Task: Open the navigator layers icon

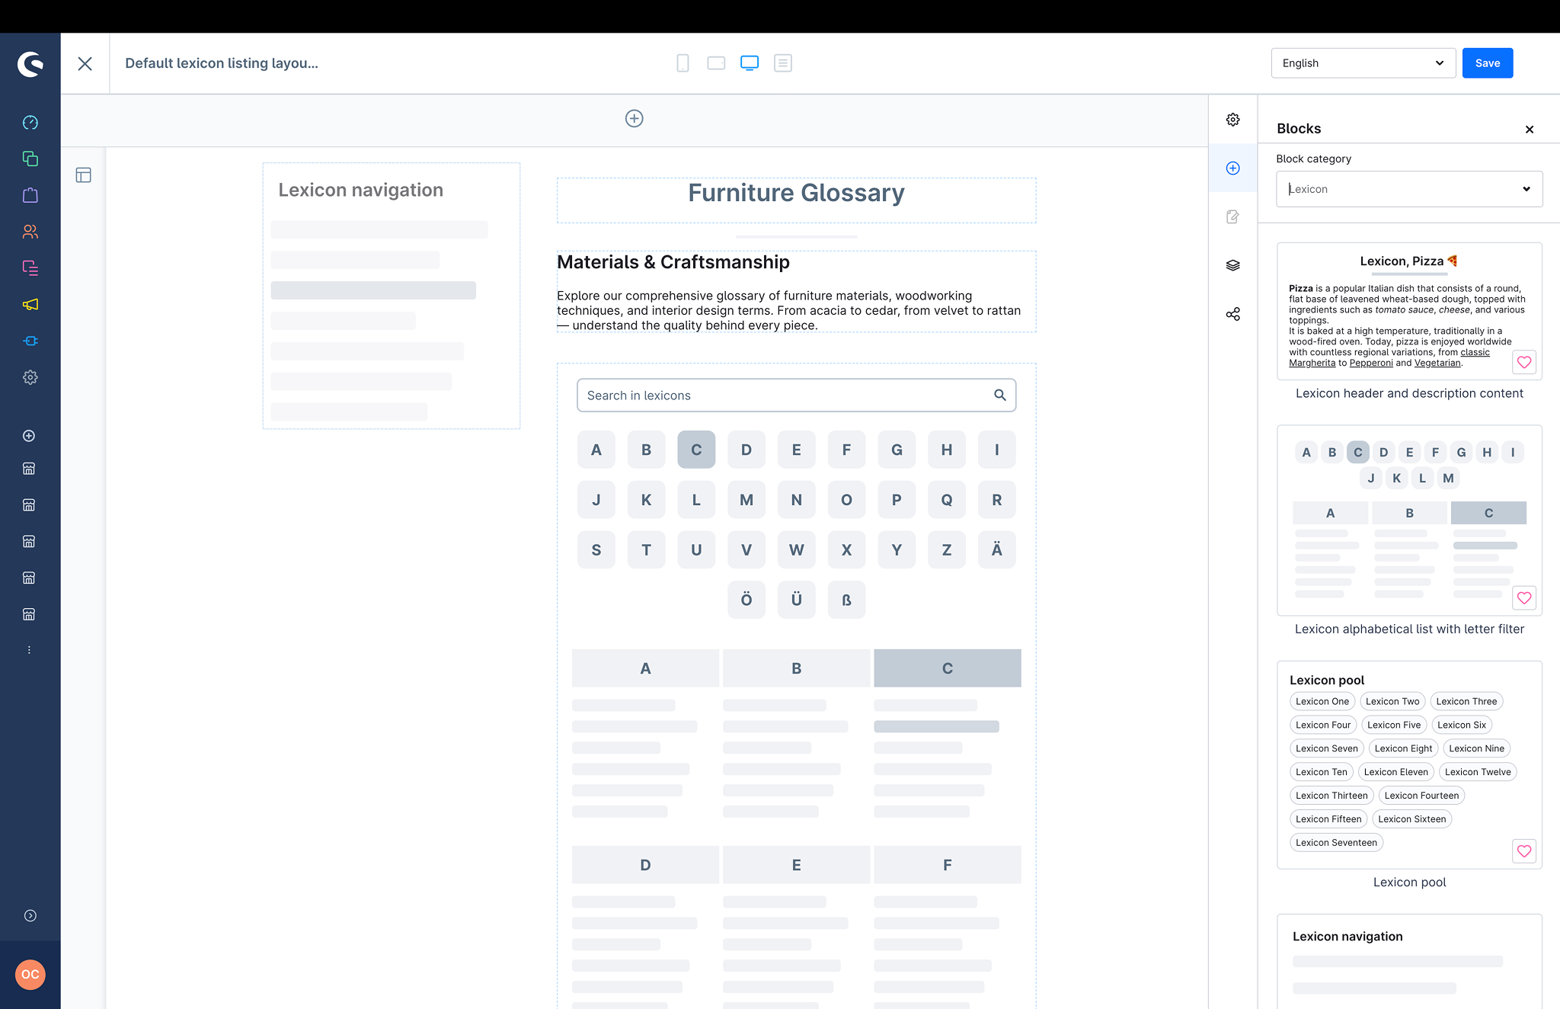Action: [x=1233, y=265]
